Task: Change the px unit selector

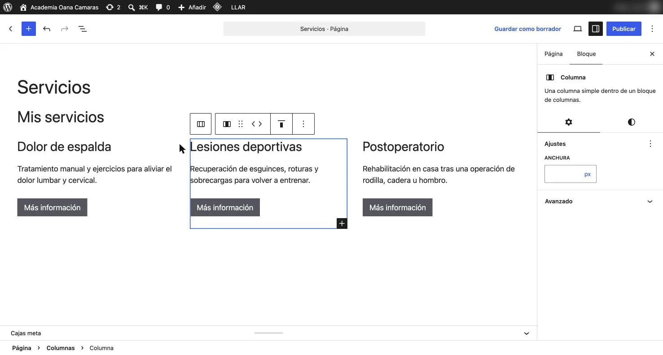Action: (588, 174)
